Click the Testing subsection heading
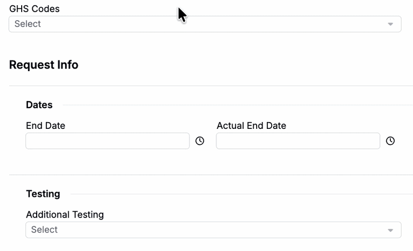Image resolution: width=413 pixels, height=251 pixels. [43, 194]
